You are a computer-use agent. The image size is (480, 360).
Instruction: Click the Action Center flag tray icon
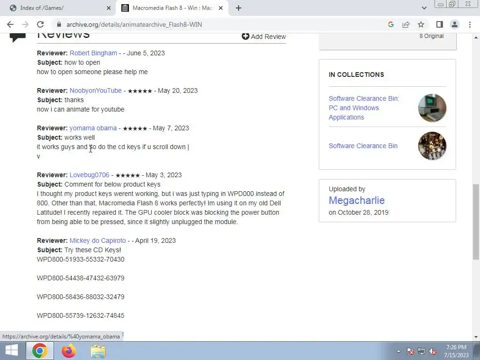pos(410,351)
